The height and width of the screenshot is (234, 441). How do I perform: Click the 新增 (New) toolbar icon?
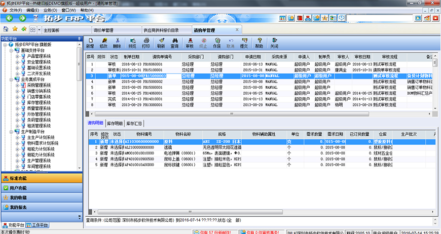tap(90, 43)
